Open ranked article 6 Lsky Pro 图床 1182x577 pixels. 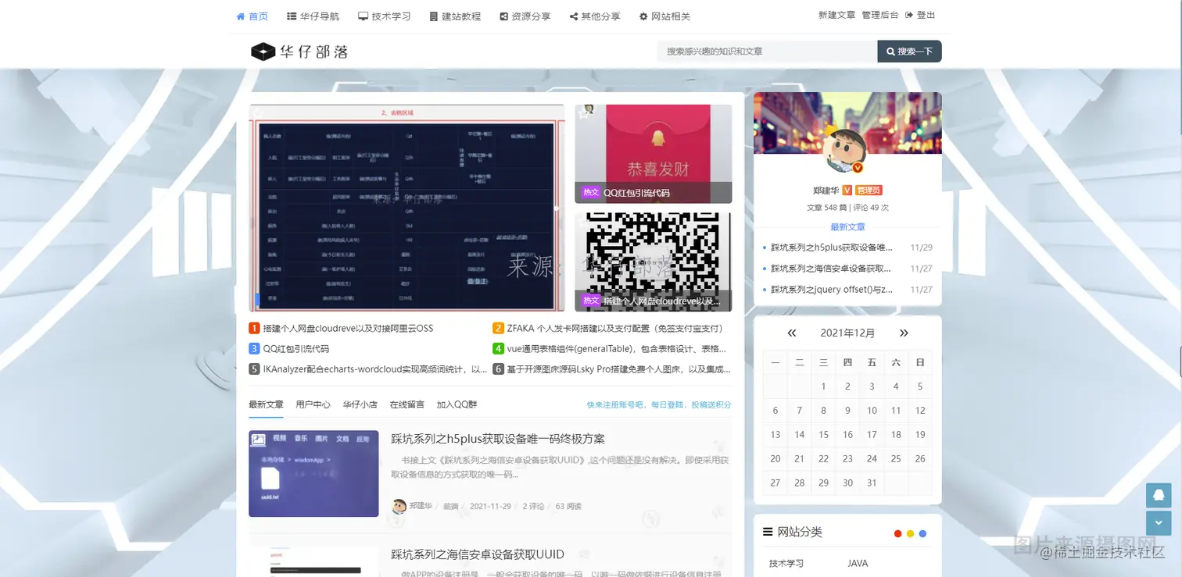click(x=619, y=369)
